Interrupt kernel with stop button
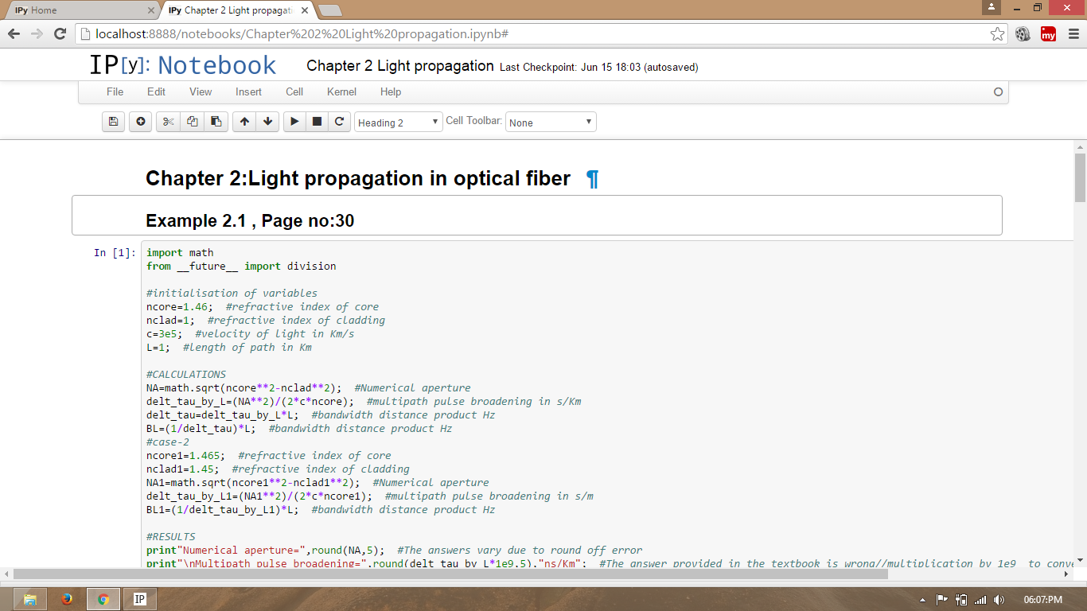 [317, 122]
